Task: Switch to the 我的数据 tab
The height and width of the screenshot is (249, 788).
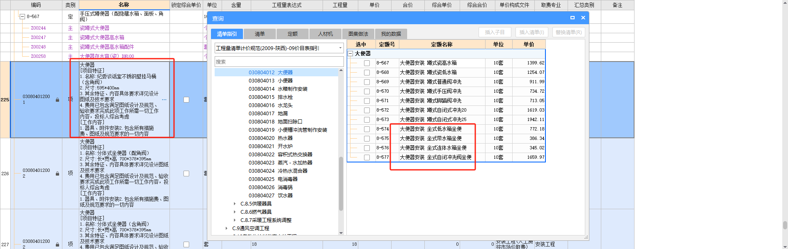Action: [x=391, y=34]
